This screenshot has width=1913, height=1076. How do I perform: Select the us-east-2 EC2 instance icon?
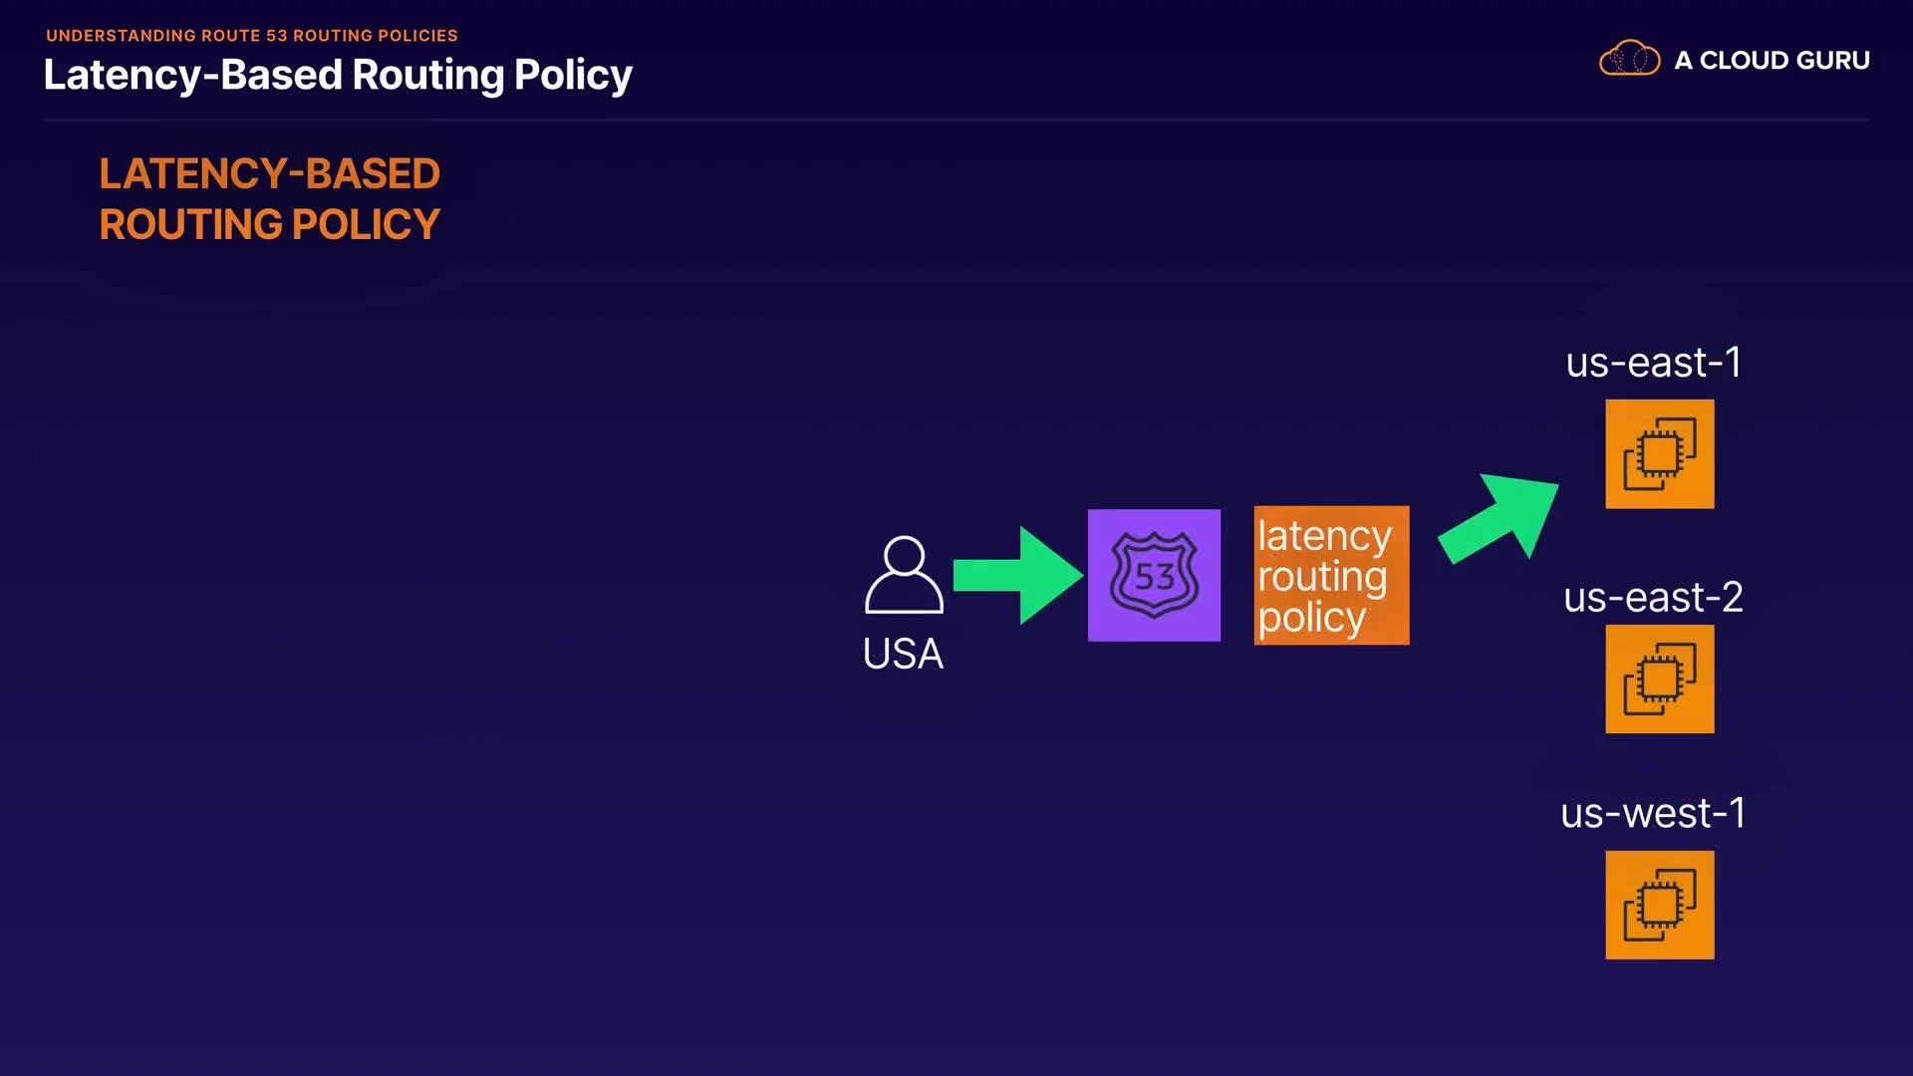(1659, 679)
